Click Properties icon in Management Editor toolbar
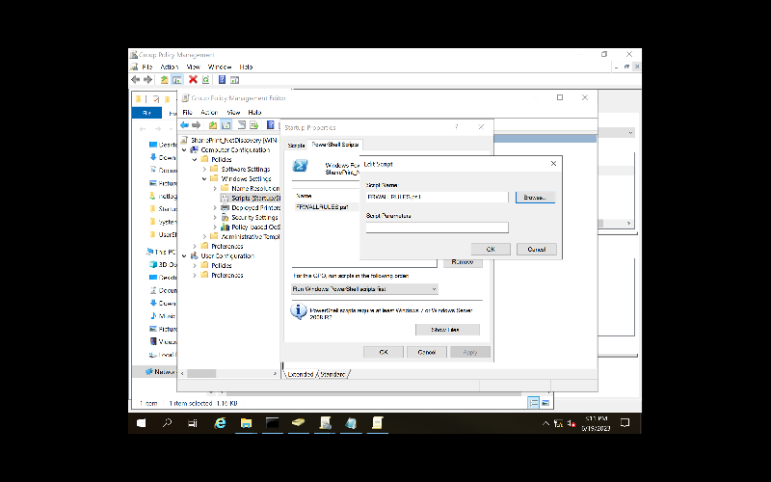Viewport: 771px width, 482px height. (x=242, y=125)
